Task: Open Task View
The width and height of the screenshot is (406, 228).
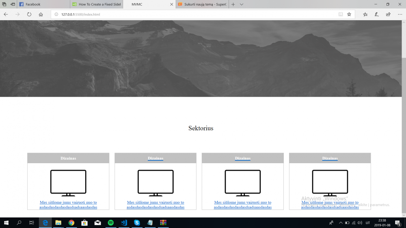Action: click(32, 223)
